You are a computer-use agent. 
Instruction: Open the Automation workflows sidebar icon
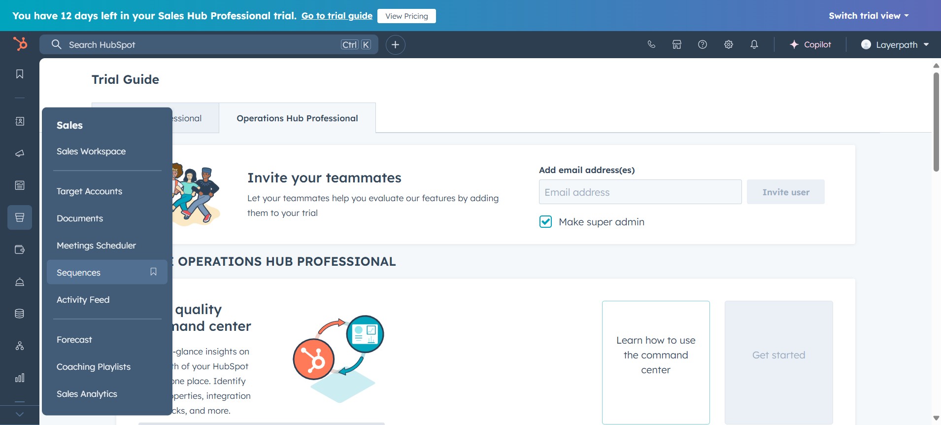20,346
